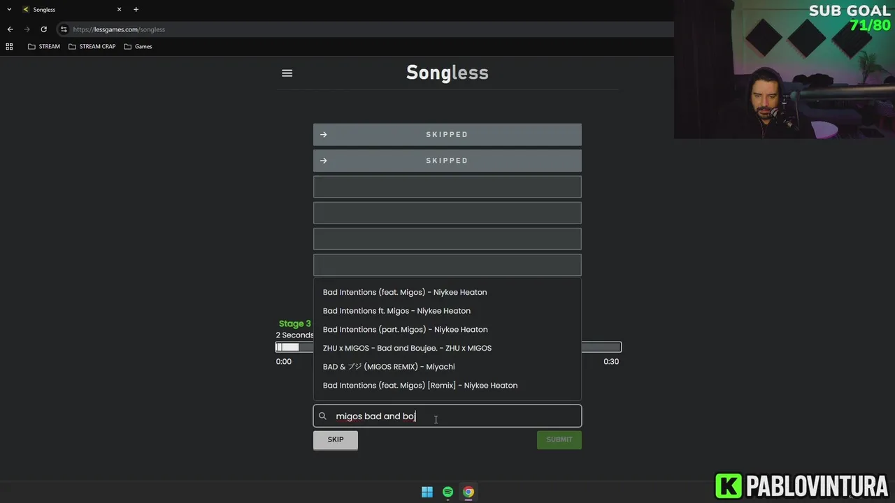This screenshot has height=503, width=895.
Task: Select Bad Intentions (feat. Migos) [Remix] suggestion
Action: 447,386
